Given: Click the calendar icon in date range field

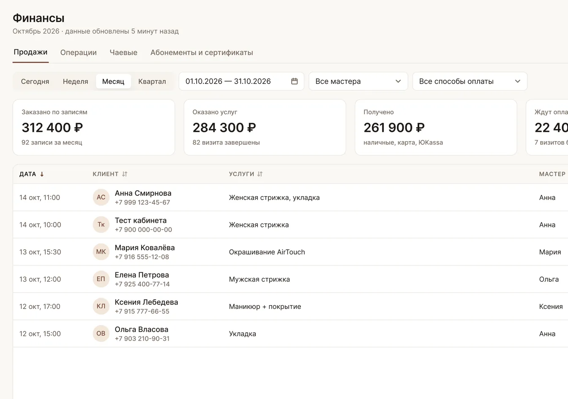Looking at the screenshot, I should [295, 81].
